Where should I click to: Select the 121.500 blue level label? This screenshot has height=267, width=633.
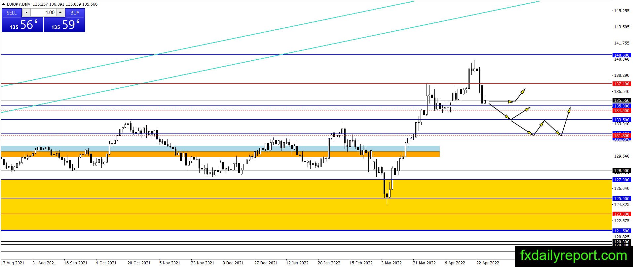(622, 231)
